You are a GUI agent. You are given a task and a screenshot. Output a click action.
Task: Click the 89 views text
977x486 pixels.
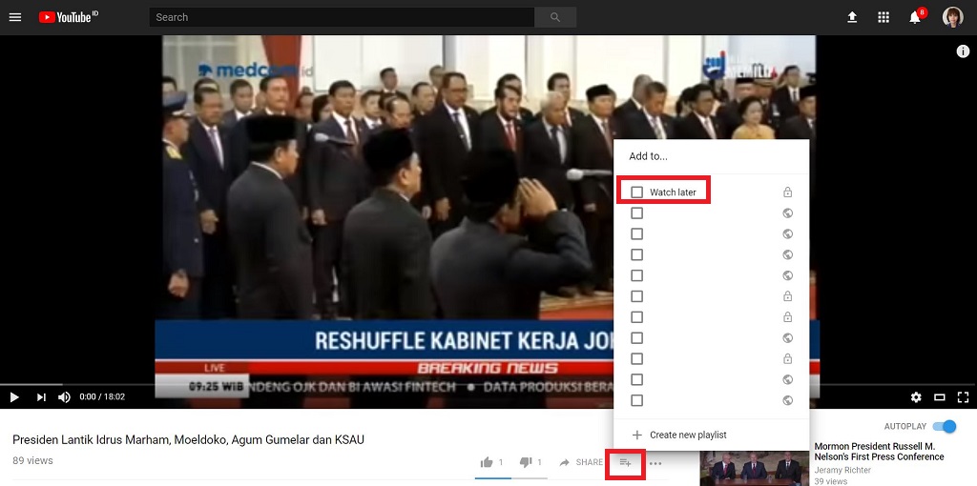click(x=32, y=460)
